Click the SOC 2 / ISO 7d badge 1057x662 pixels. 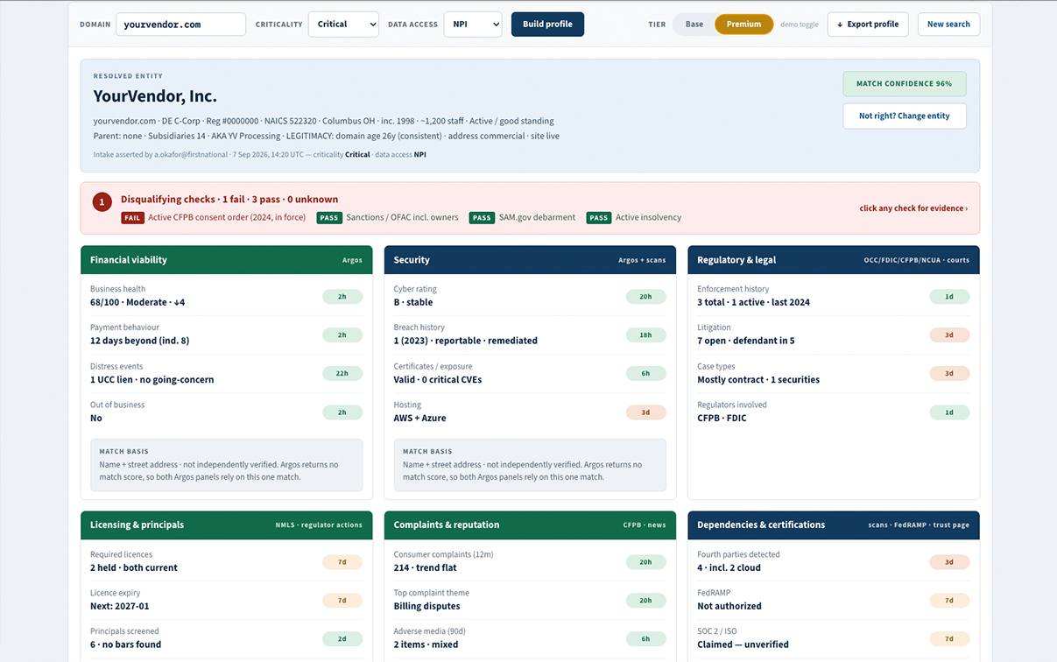pos(949,638)
